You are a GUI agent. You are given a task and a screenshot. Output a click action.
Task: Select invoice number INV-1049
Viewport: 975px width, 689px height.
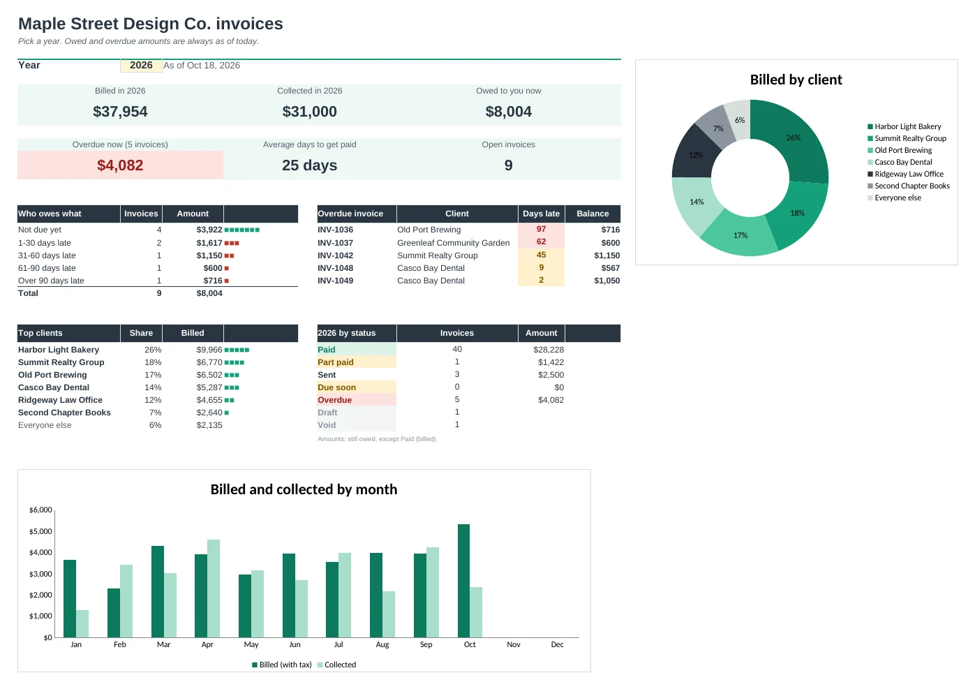(335, 281)
